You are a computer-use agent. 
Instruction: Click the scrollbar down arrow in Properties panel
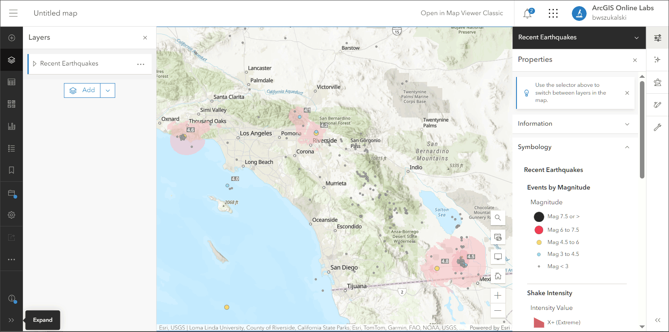(x=642, y=327)
